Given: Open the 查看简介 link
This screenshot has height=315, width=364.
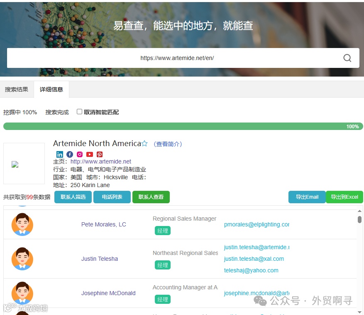Looking at the screenshot, I should (168, 144).
